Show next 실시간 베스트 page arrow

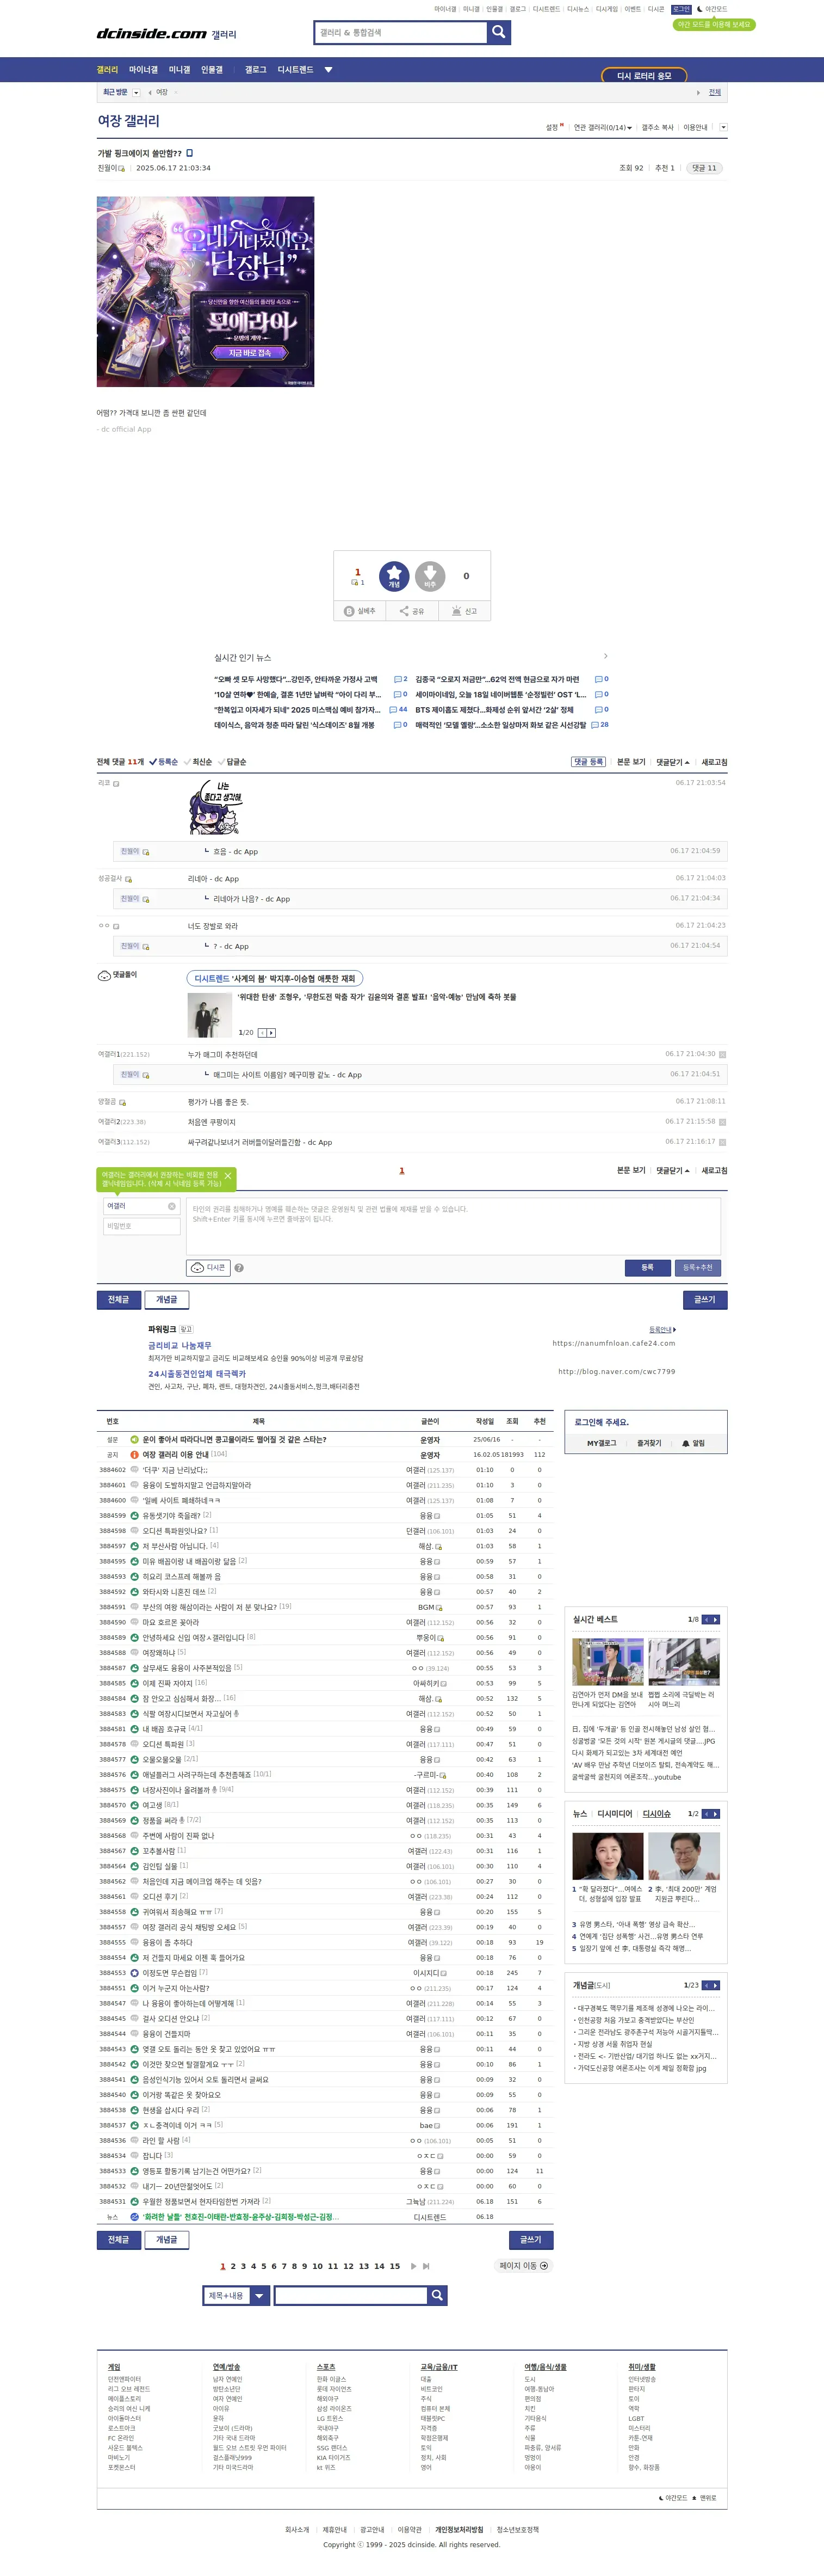tap(715, 1619)
